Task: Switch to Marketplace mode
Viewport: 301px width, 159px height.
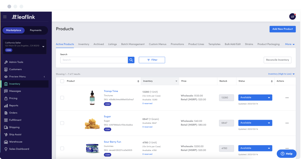Action: [13, 30]
